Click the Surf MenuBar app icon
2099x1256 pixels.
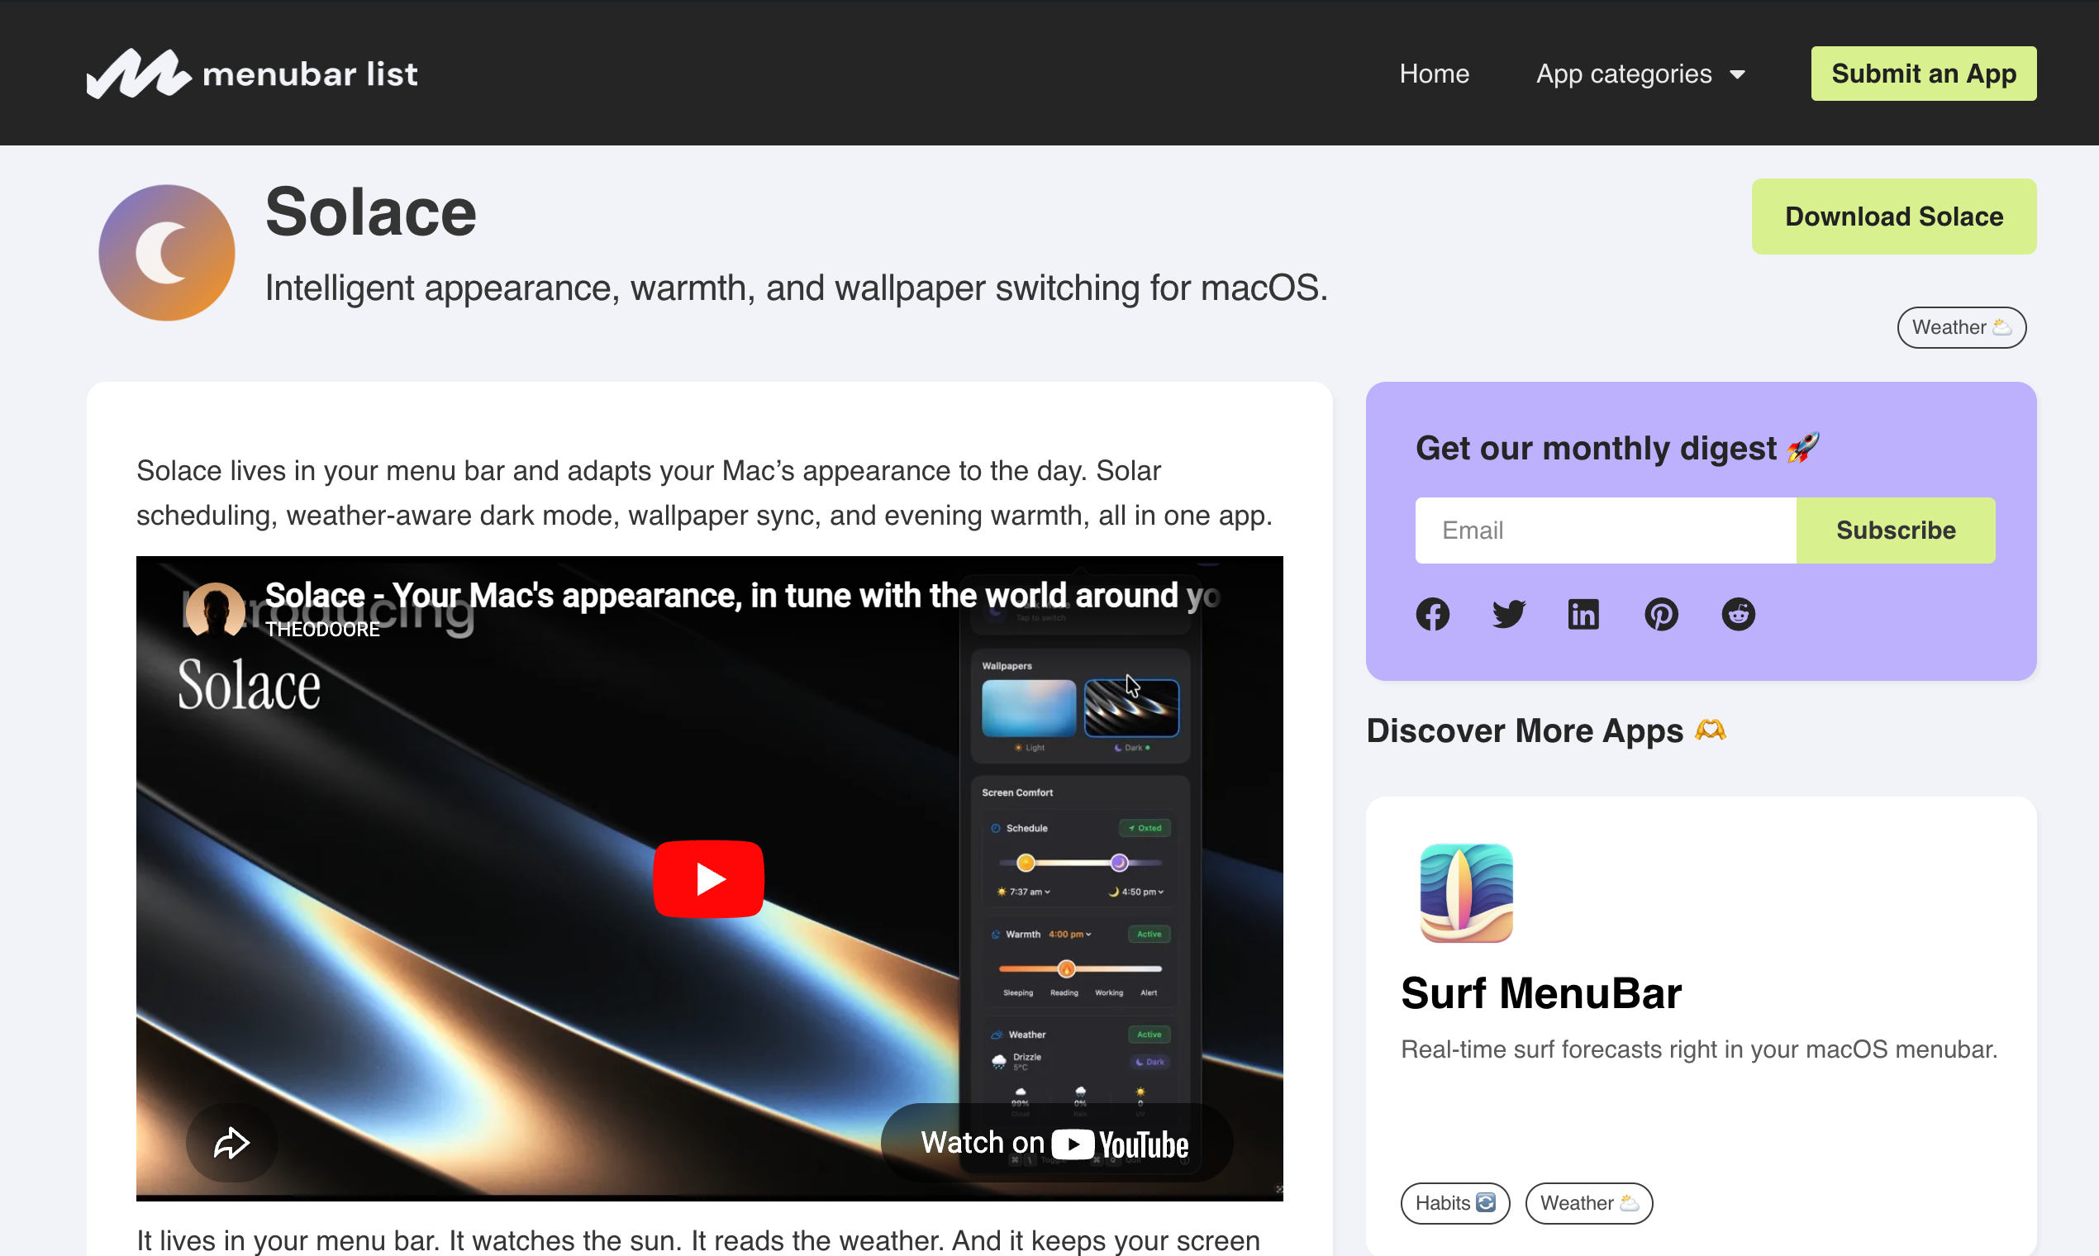[x=1465, y=894]
